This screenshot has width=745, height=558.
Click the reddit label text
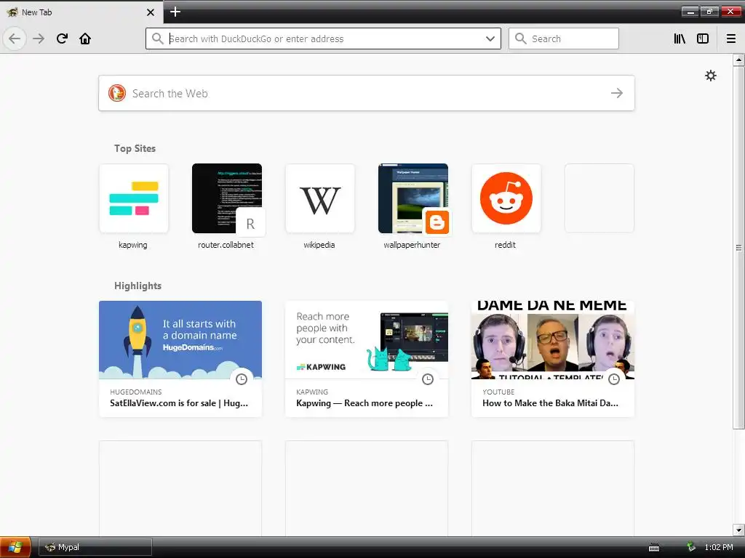click(x=505, y=245)
